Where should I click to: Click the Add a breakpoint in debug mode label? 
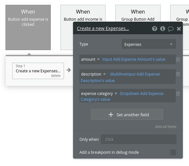[109, 152]
